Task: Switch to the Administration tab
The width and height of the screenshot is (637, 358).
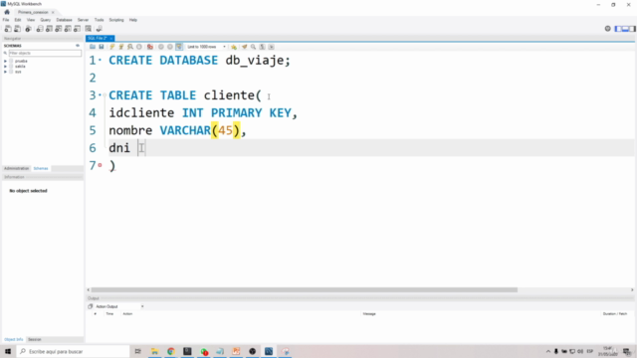Action: (16, 168)
